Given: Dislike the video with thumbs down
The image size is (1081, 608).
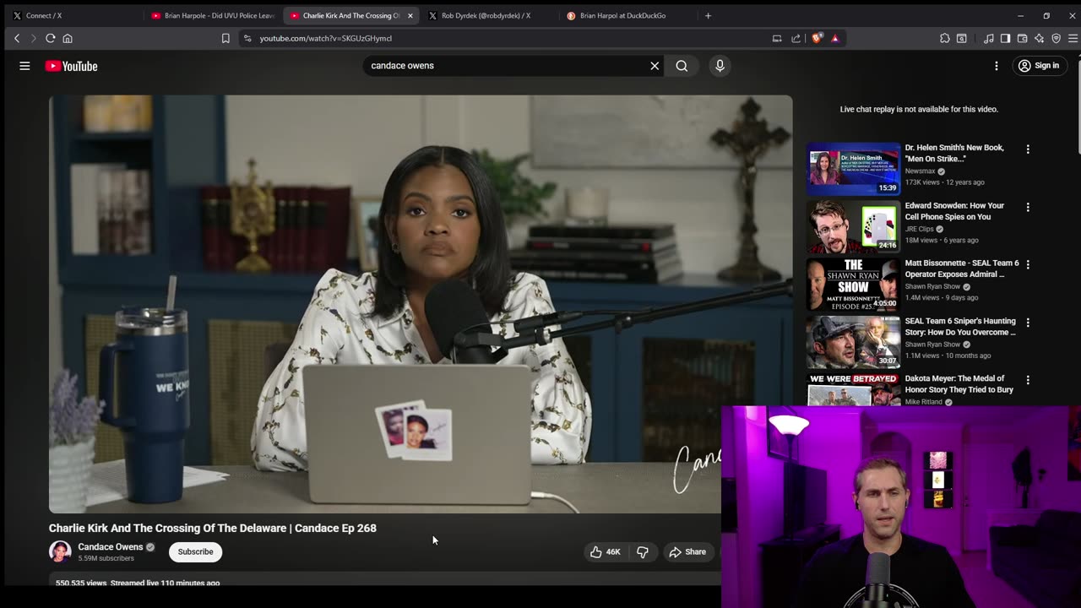Looking at the screenshot, I should tap(643, 551).
